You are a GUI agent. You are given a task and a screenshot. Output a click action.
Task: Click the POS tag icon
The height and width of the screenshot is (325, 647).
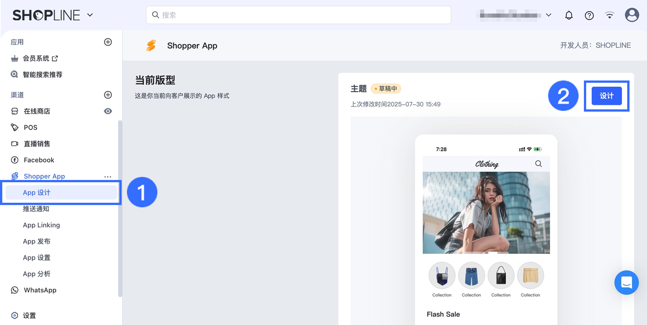pos(14,128)
